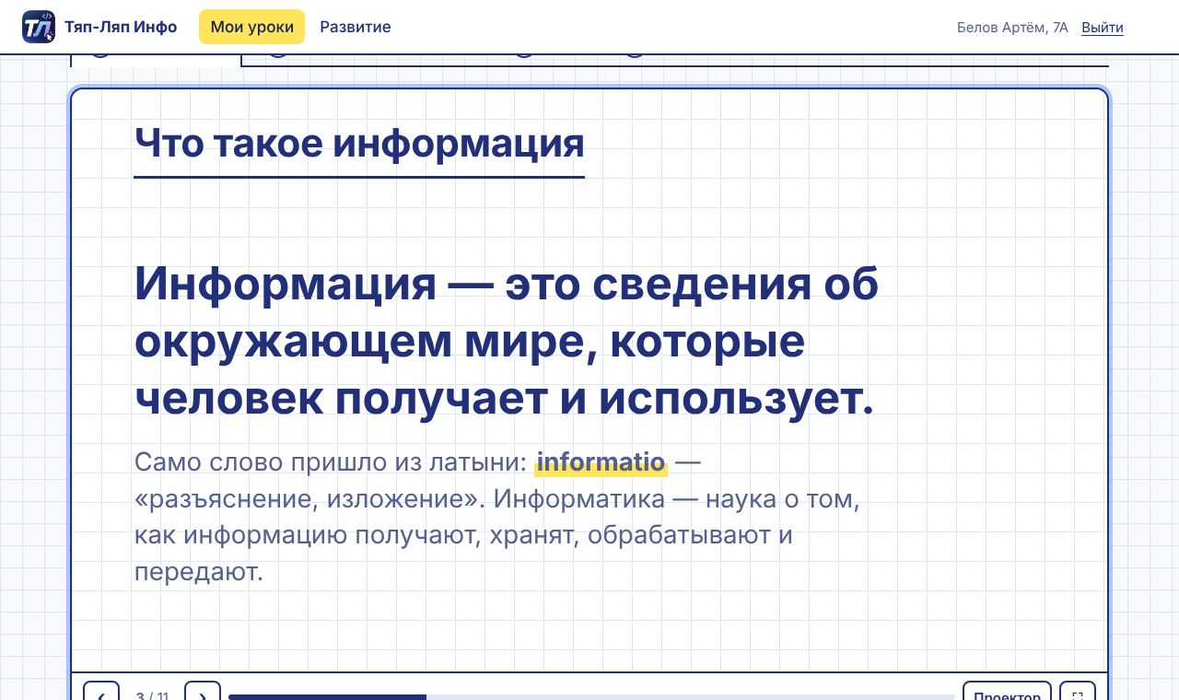Click the slide counter 3 / 11
Screen dimensions: 1179x700
click(152, 695)
